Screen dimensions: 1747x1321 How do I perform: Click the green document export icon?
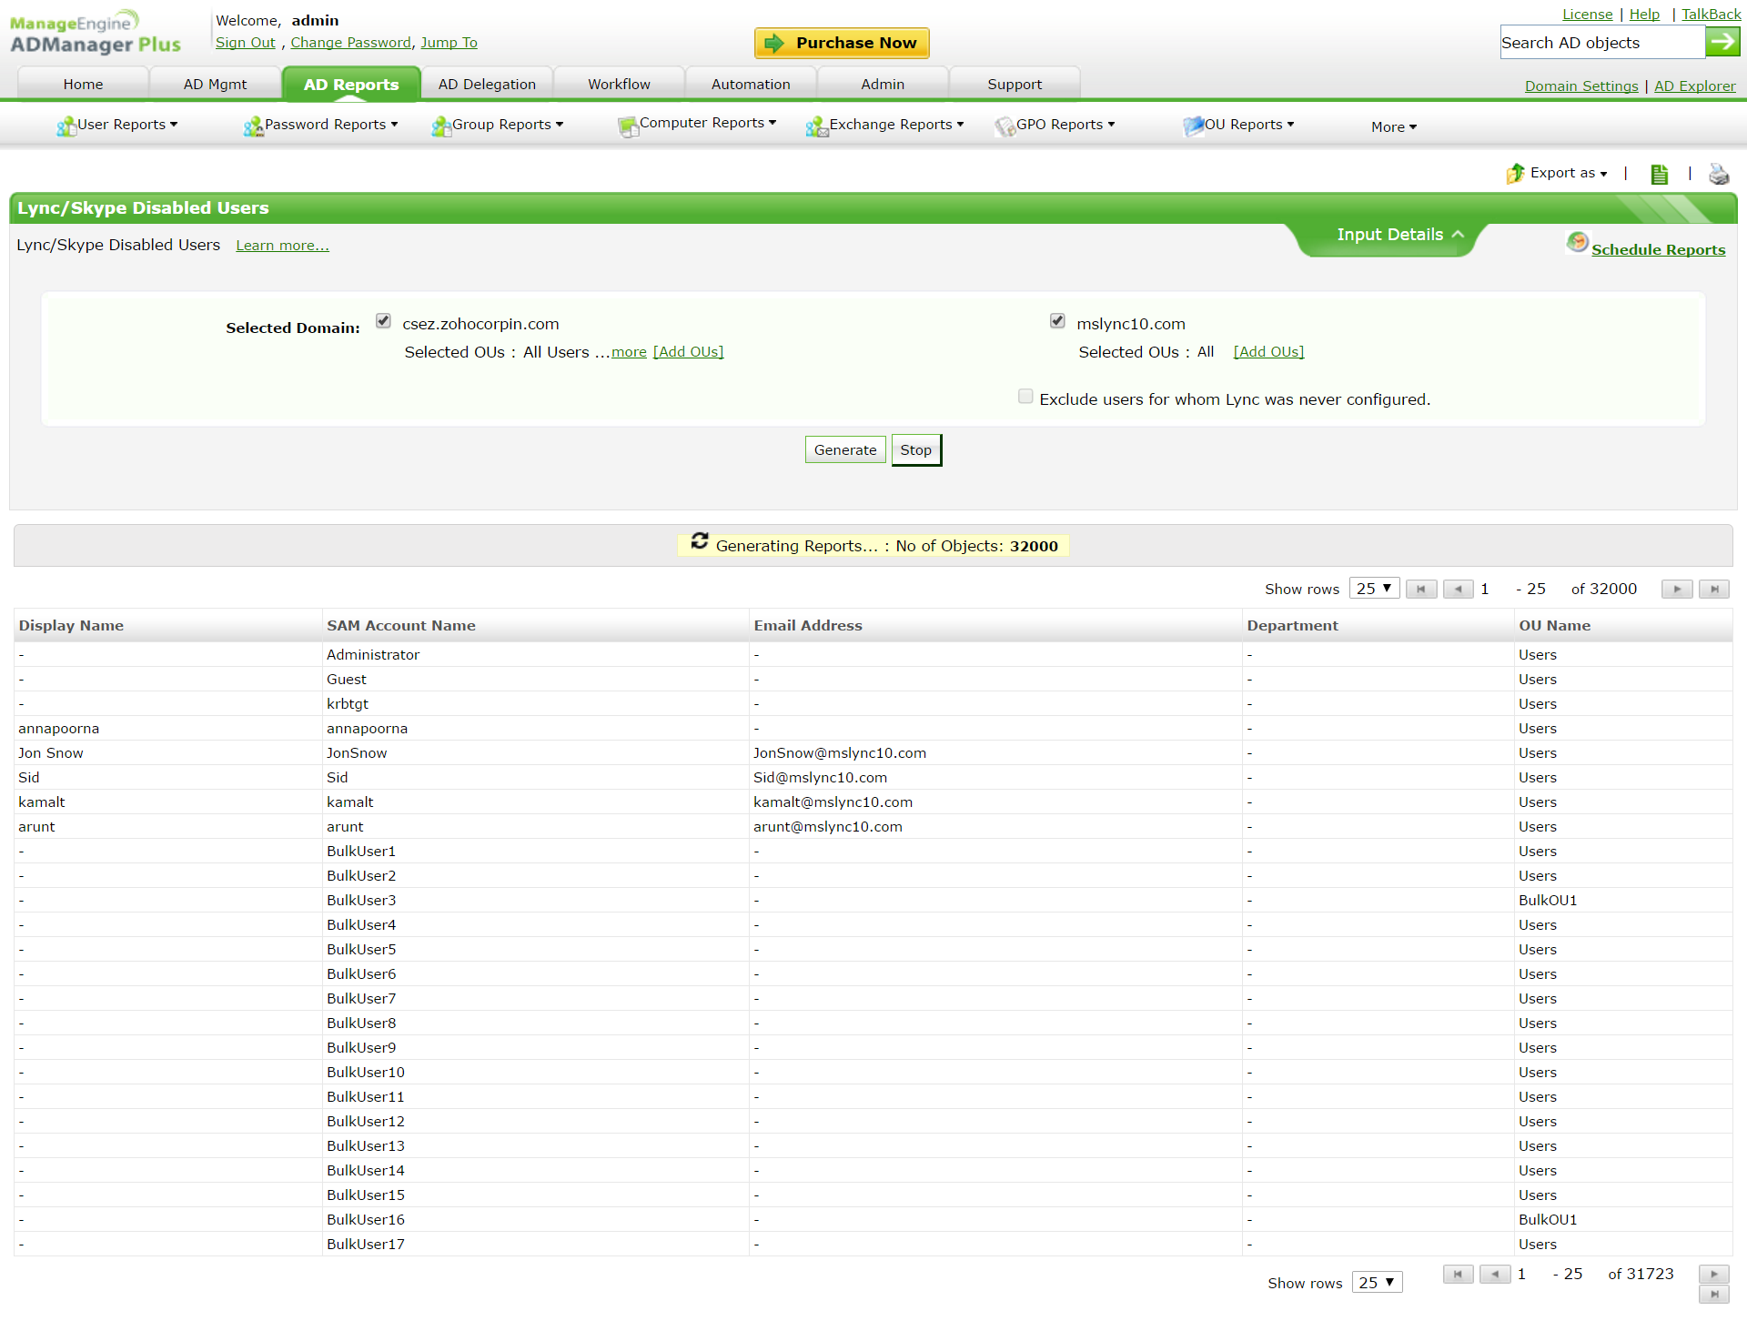(x=1659, y=174)
